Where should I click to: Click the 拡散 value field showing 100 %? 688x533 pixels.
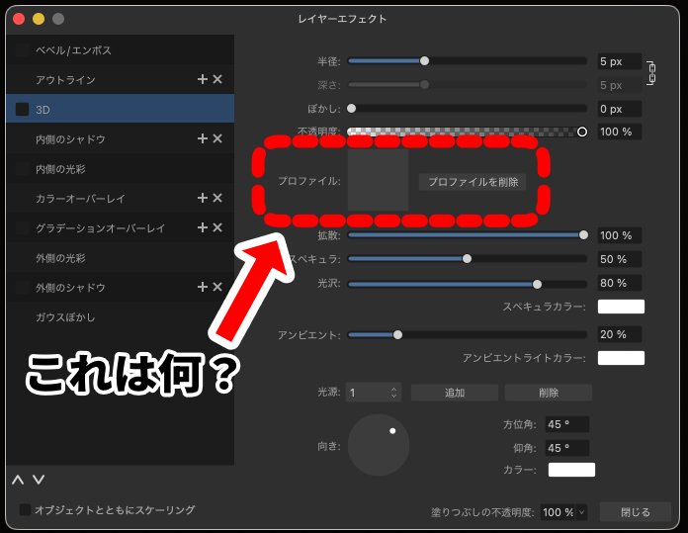pyautogui.click(x=619, y=235)
